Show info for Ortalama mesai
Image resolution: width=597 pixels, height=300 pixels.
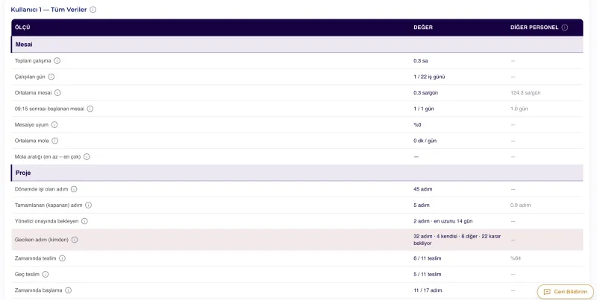coord(57,92)
